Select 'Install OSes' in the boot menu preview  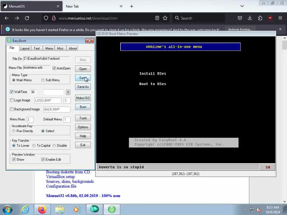[x=153, y=74]
